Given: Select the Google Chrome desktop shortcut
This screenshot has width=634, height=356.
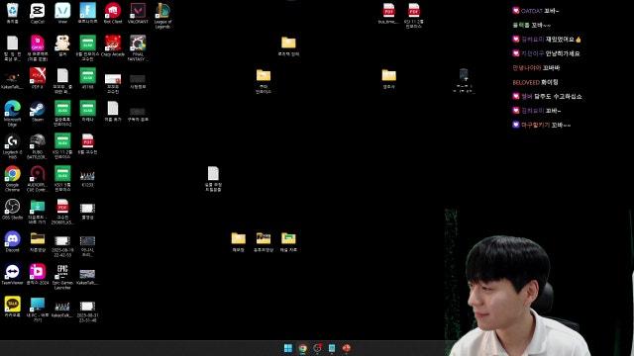Looking at the screenshot, I should coord(13,179).
